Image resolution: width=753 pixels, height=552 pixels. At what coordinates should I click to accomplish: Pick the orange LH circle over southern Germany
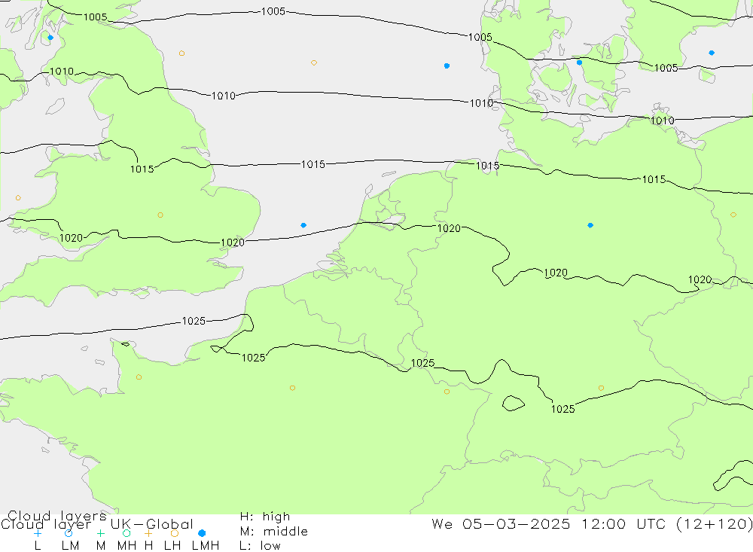(x=601, y=388)
